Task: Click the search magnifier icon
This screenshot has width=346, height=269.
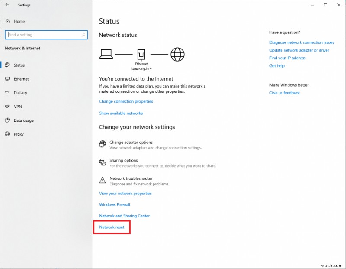Action: 83,35
